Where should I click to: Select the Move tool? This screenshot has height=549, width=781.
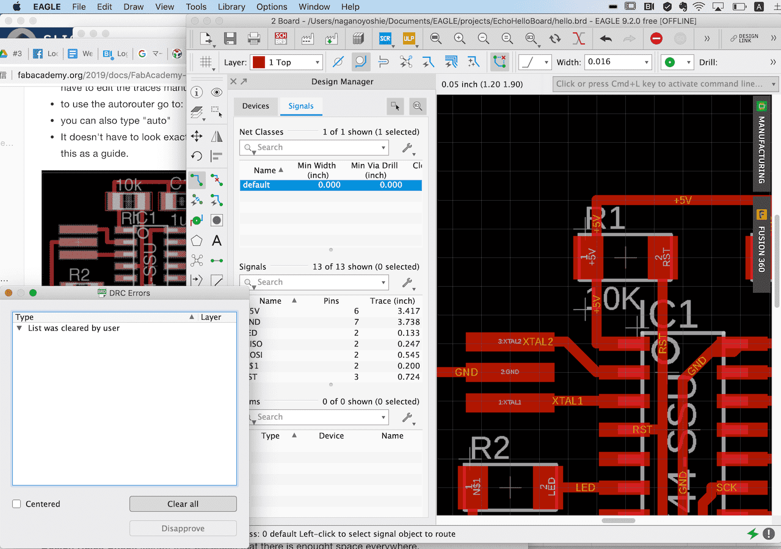pos(197,136)
